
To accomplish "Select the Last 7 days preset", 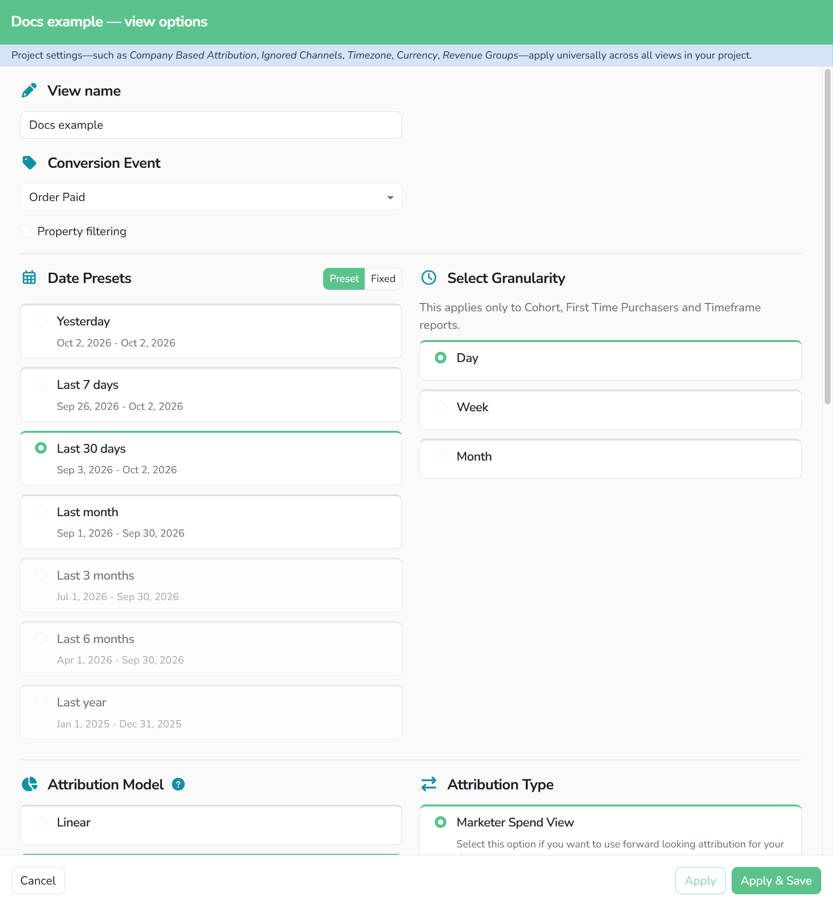I will point(211,395).
